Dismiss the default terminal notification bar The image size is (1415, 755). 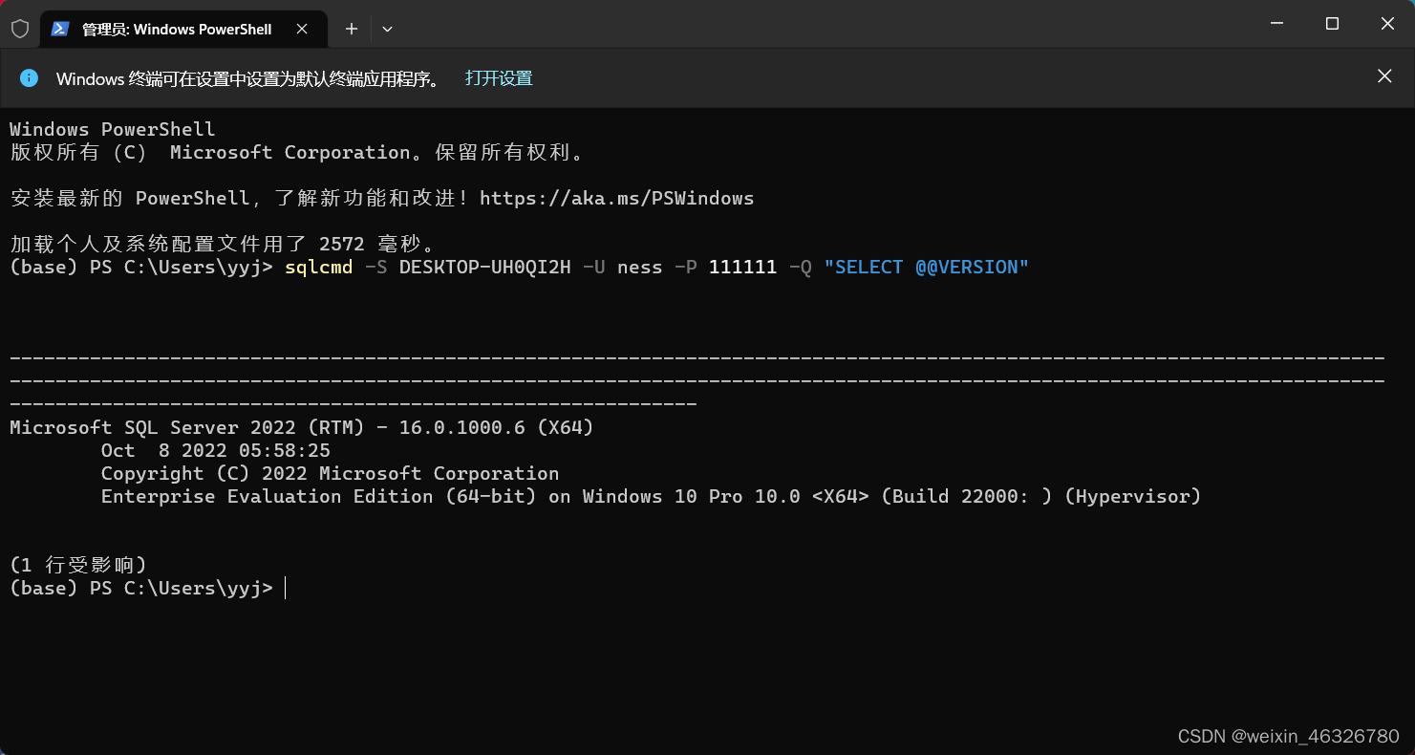(x=1384, y=76)
